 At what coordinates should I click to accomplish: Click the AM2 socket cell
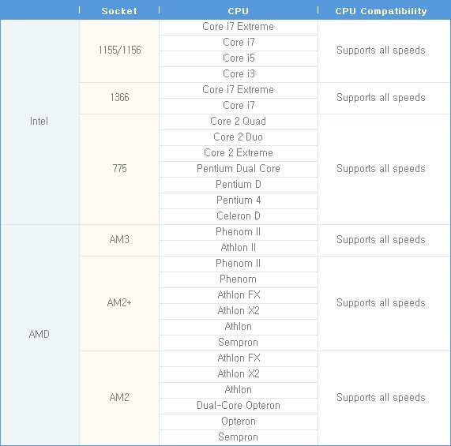point(119,398)
